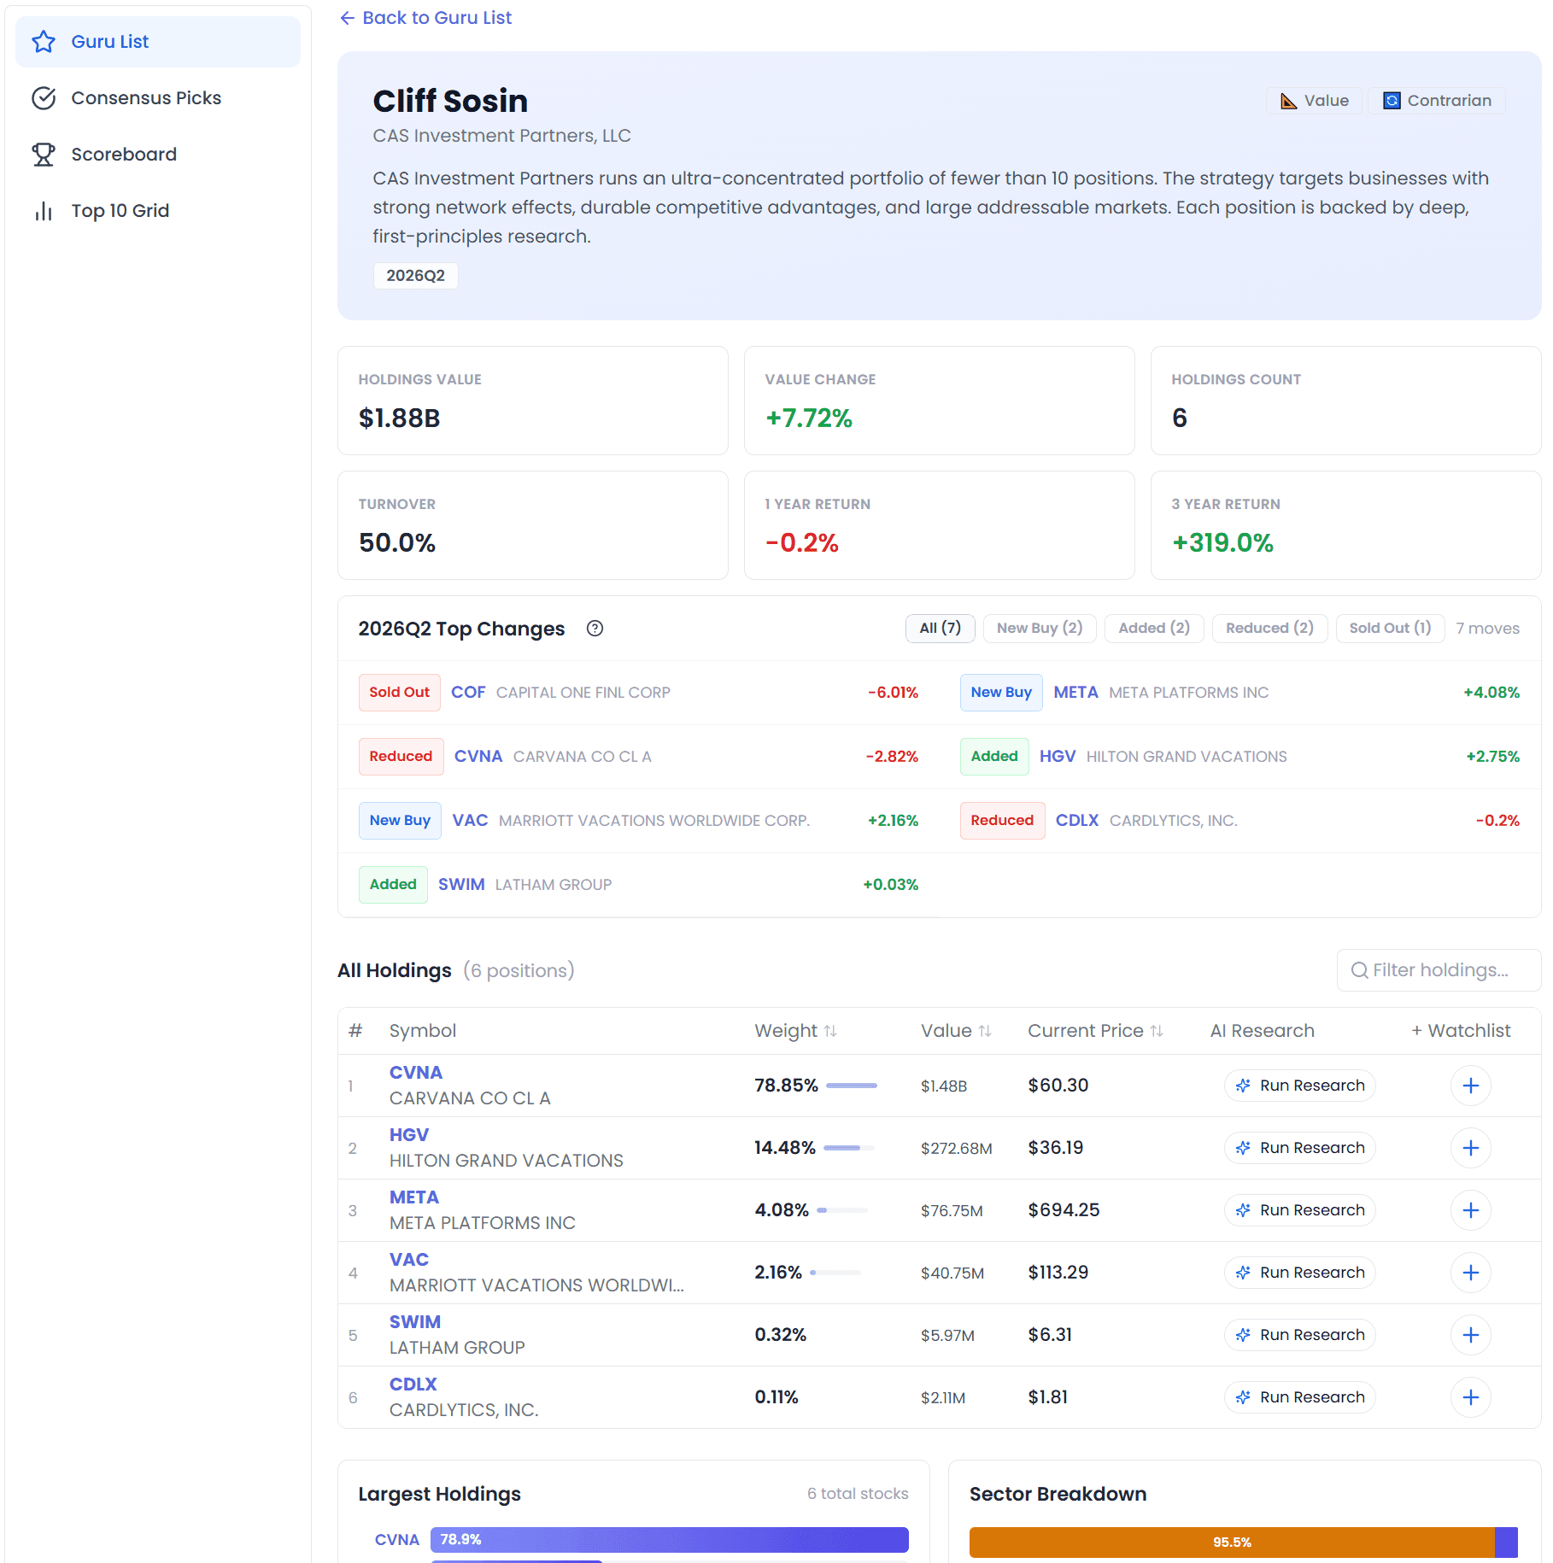Open Top 10 Grid in the sidebar

tap(158, 211)
